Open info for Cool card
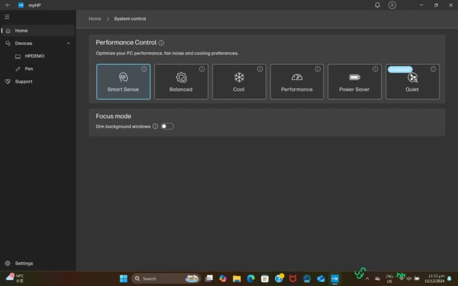This screenshot has width=458, height=286. pos(259,69)
